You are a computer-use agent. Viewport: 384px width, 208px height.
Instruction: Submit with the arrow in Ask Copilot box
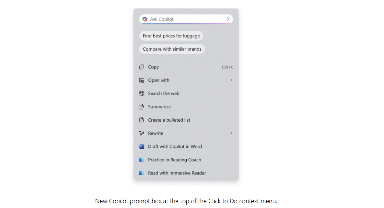tap(227, 19)
